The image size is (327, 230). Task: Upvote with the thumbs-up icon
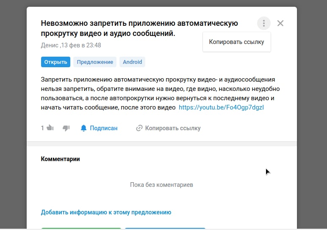point(50,128)
